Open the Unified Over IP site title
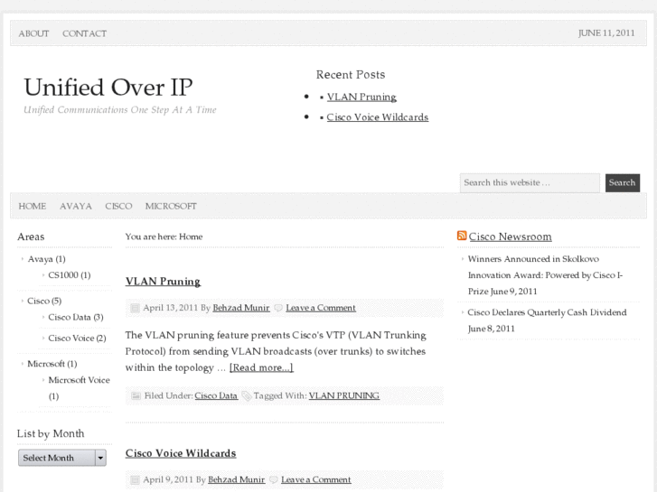The image size is (657, 492). click(x=108, y=88)
